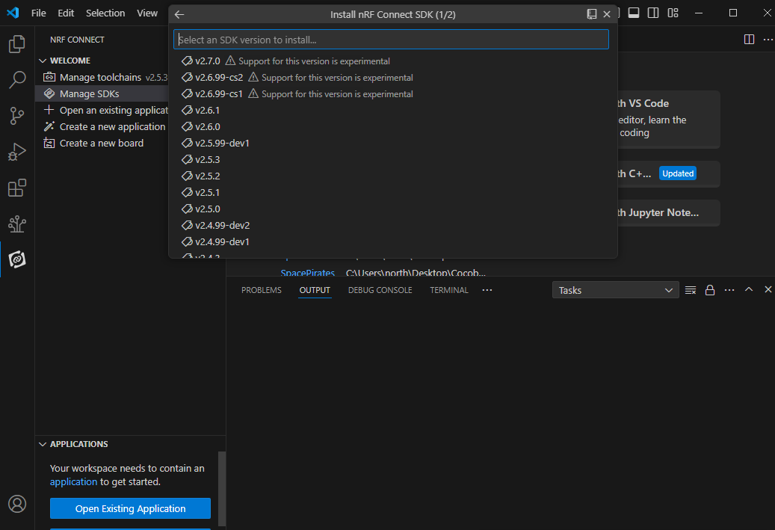Select SDK version v2.5.0
The width and height of the screenshot is (775, 530).
[x=393, y=209]
